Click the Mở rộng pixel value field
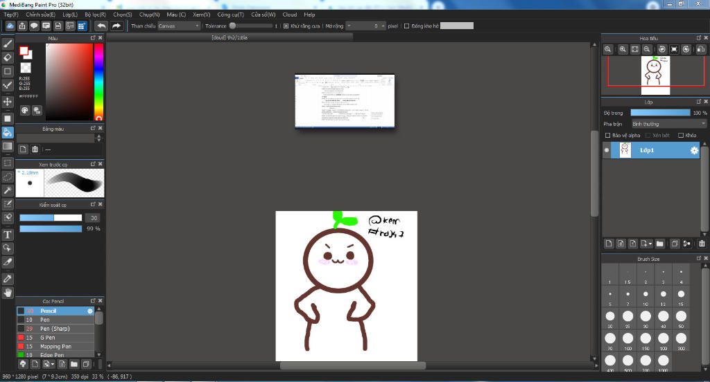Image resolution: width=710 pixels, height=382 pixels. pyautogui.click(x=366, y=26)
